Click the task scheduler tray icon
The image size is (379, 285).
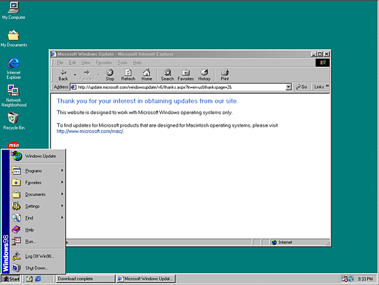[345, 278]
